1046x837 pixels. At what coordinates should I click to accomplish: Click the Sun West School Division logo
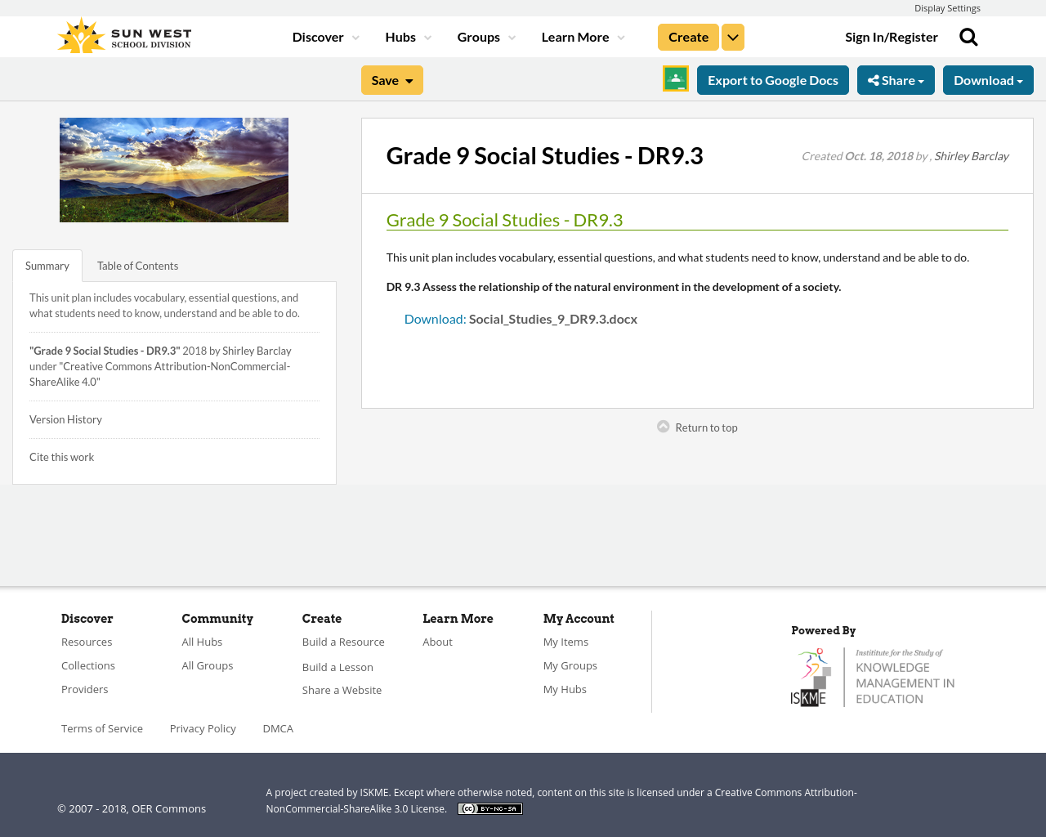tap(123, 34)
